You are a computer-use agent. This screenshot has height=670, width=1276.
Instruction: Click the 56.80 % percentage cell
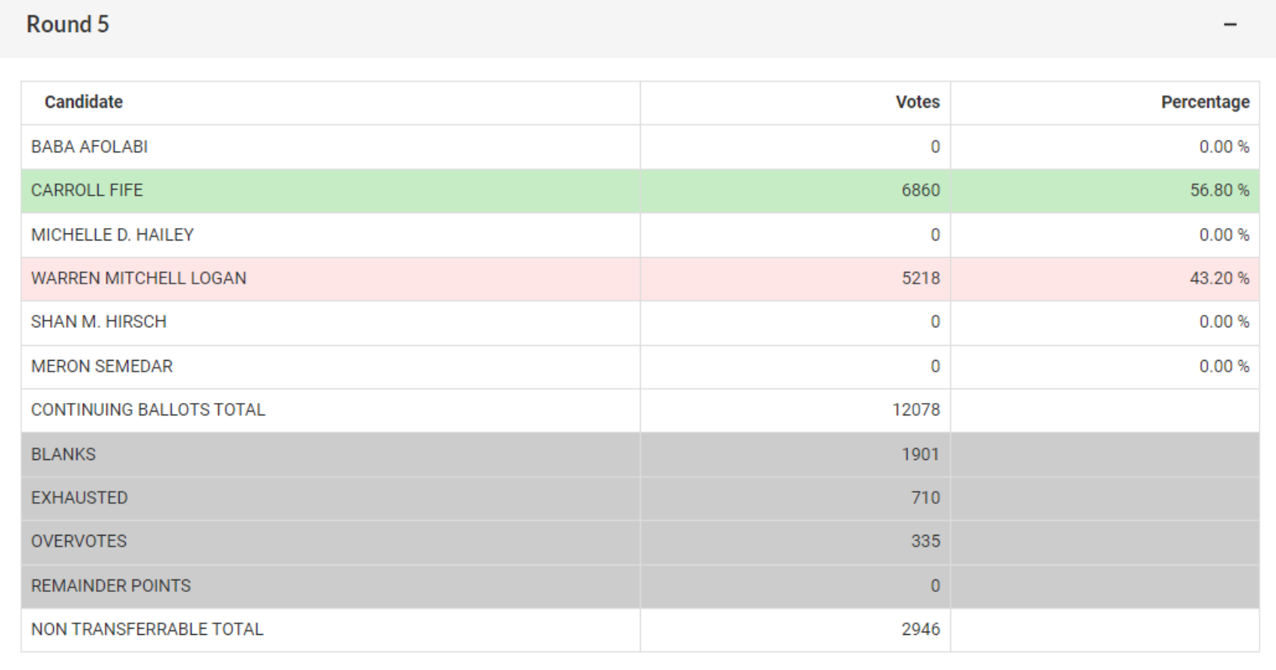[1219, 191]
